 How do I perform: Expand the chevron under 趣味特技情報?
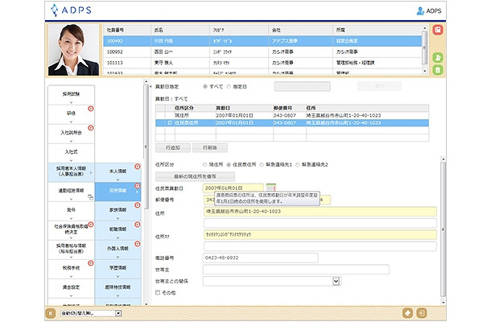click(118, 295)
